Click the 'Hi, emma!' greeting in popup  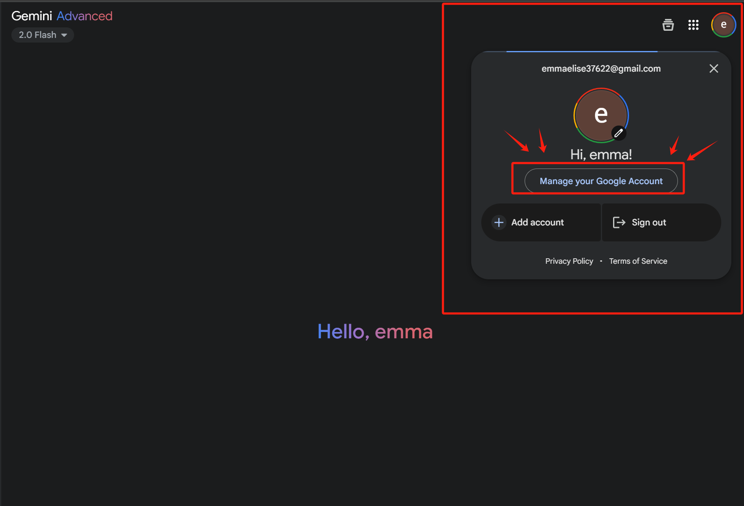(x=601, y=155)
